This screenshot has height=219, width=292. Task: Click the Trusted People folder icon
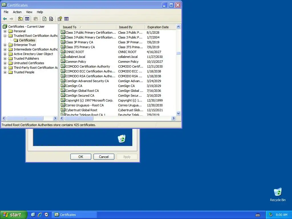click(x=11, y=72)
